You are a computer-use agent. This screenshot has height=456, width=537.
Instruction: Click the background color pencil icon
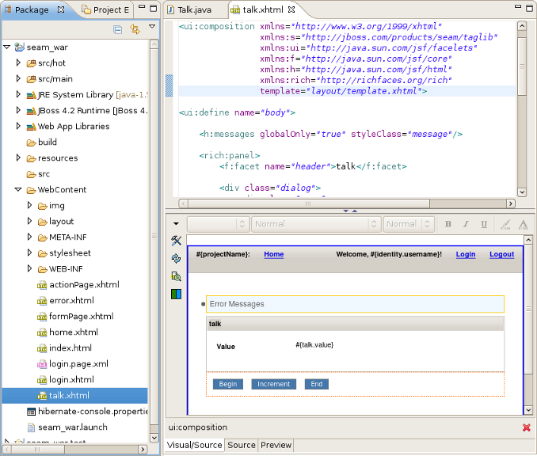pyautogui.click(x=505, y=225)
